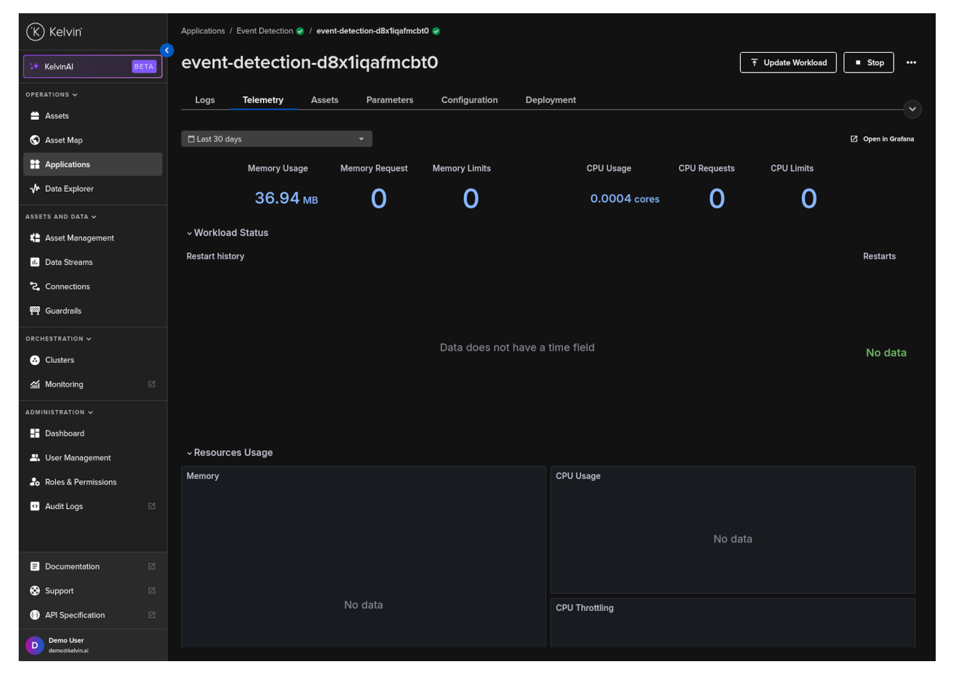Switch to the Deployment tab
The image size is (955, 675).
coord(550,100)
